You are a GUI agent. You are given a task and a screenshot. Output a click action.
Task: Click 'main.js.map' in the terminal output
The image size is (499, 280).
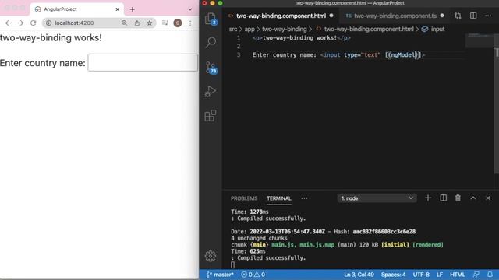[317, 245]
